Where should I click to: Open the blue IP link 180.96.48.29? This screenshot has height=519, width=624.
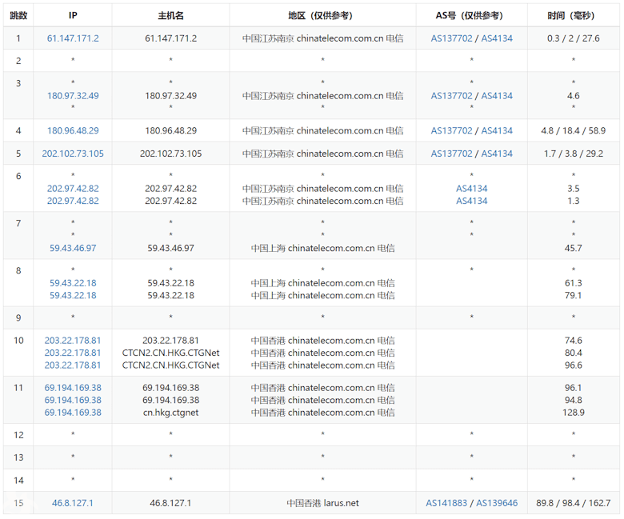(73, 130)
